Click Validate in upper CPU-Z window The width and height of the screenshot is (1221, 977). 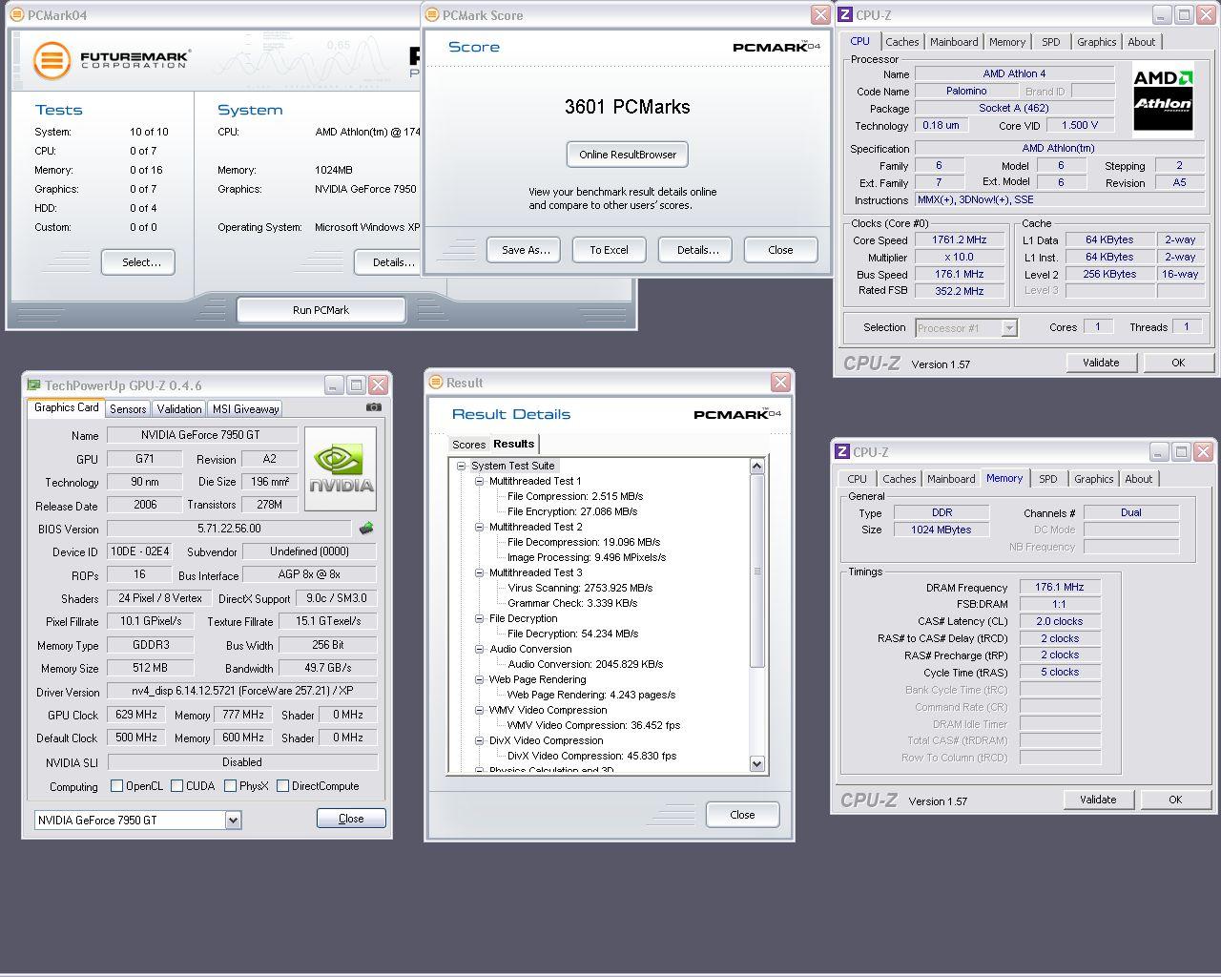[x=1101, y=363]
